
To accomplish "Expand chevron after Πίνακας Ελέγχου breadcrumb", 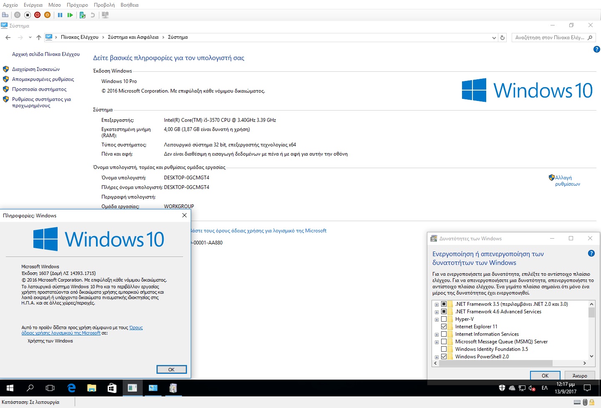I will click(103, 38).
